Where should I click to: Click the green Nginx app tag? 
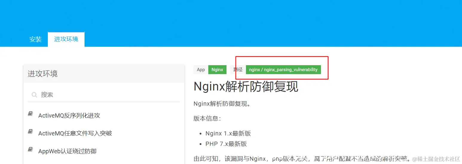217,70
